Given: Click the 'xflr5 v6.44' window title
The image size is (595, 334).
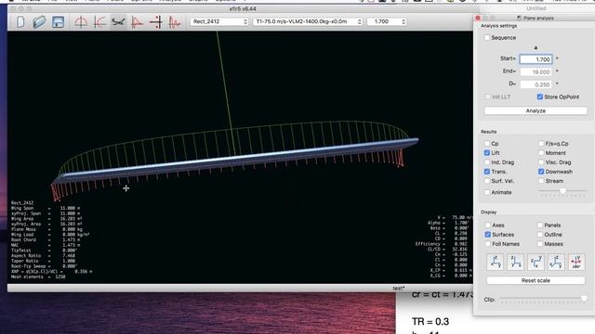Looking at the screenshot, I should coord(243,8).
